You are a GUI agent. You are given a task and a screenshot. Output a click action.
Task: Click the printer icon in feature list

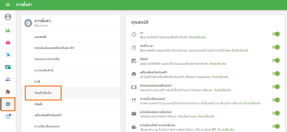134,74
